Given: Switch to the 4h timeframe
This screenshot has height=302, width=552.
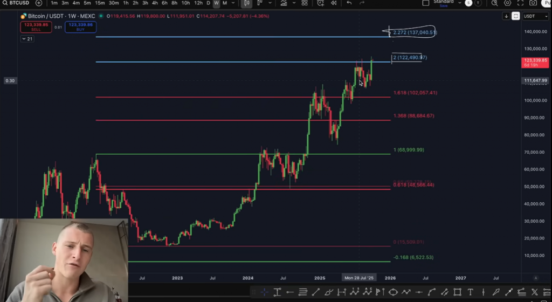Looking at the screenshot, I should 155,3.
